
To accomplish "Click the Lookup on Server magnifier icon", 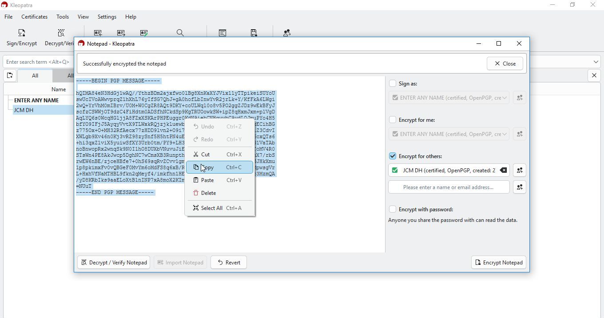I will tap(180, 33).
